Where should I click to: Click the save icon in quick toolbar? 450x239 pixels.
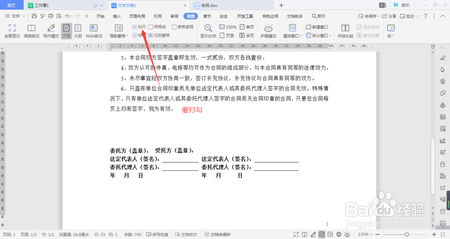[x=34, y=16]
